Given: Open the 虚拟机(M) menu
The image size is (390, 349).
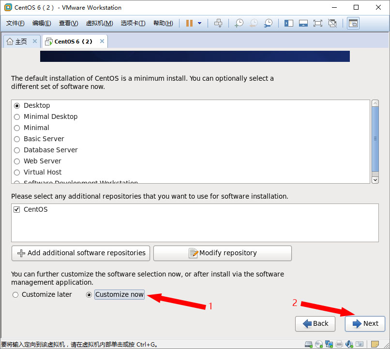Looking at the screenshot, I should (99, 23).
